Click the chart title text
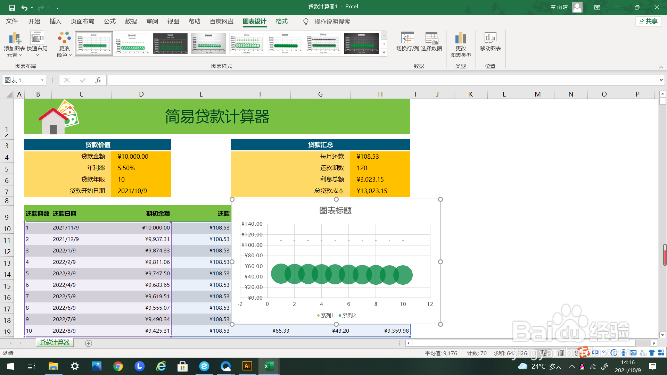The width and height of the screenshot is (667, 375). click(335, 211)
